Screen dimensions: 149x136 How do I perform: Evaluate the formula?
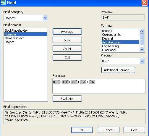click(x=67, y=99)
